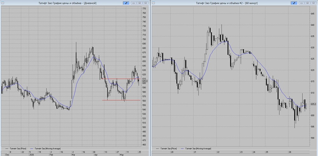Screen dimensions: 318x156
Task: Click the 625 value on the hourly price axis
Action: (x=312, y=59)
